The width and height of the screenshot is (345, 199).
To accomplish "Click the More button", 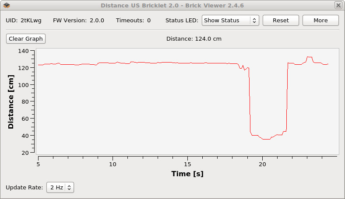I will point(320,21).
